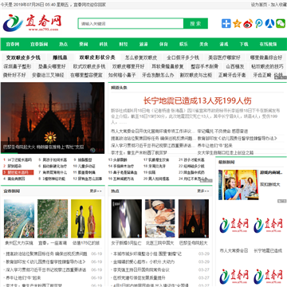Open 下载 in the green navbar
287x287 pixels.
pyautogui.click(x=244, y=44)
